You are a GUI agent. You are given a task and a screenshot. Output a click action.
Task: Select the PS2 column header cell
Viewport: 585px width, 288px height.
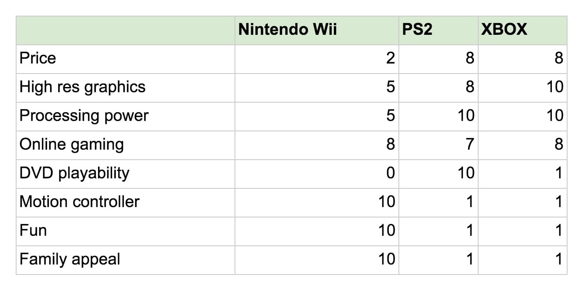coord(438,30)
